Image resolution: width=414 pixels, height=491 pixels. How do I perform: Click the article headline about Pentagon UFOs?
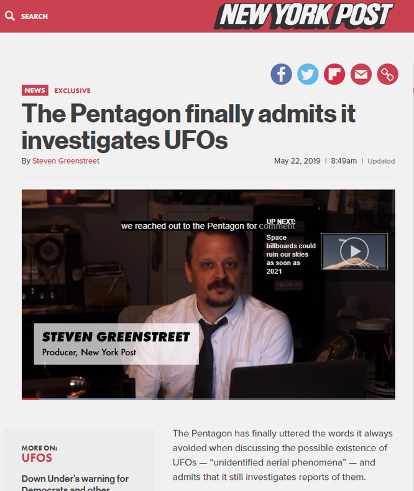[188, 126]
